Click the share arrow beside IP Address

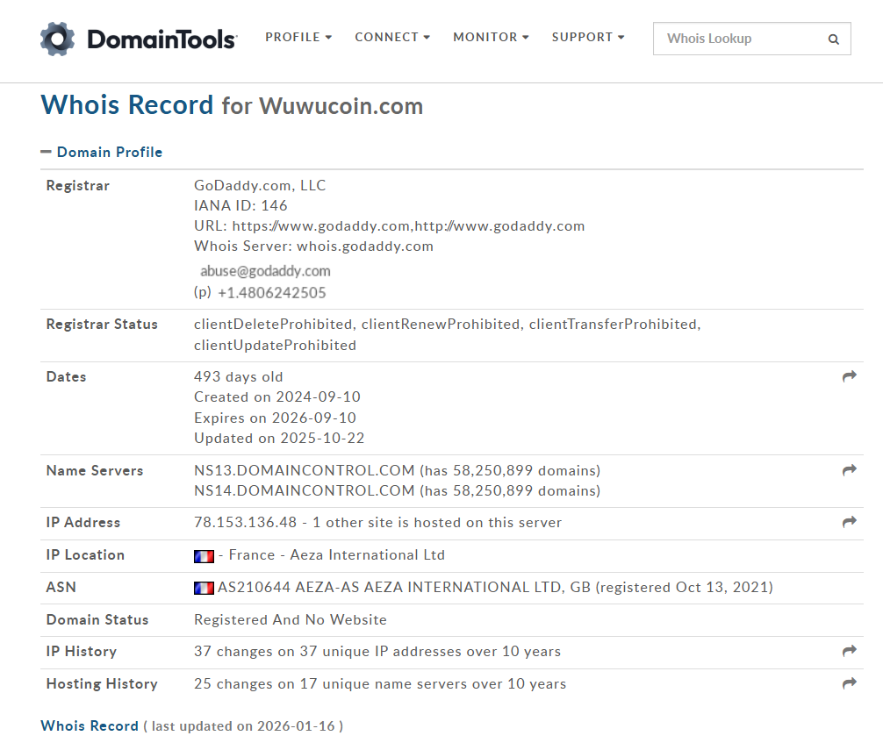tap(849, 522)
